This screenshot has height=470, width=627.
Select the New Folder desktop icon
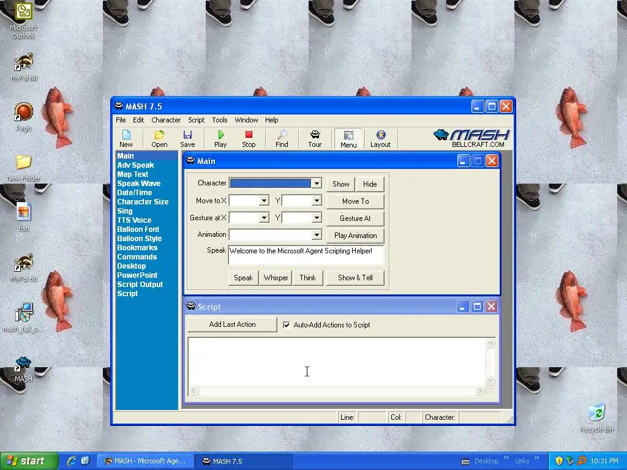[x=23, y=168]
